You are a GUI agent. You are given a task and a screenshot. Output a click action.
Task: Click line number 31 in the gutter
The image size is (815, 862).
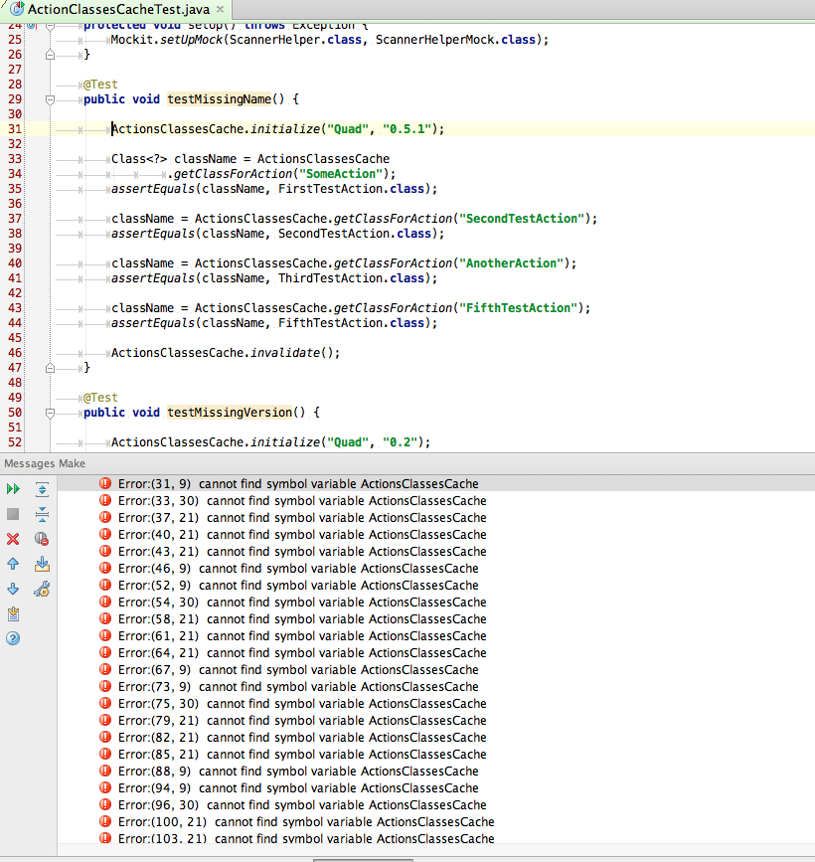[15, 129]
